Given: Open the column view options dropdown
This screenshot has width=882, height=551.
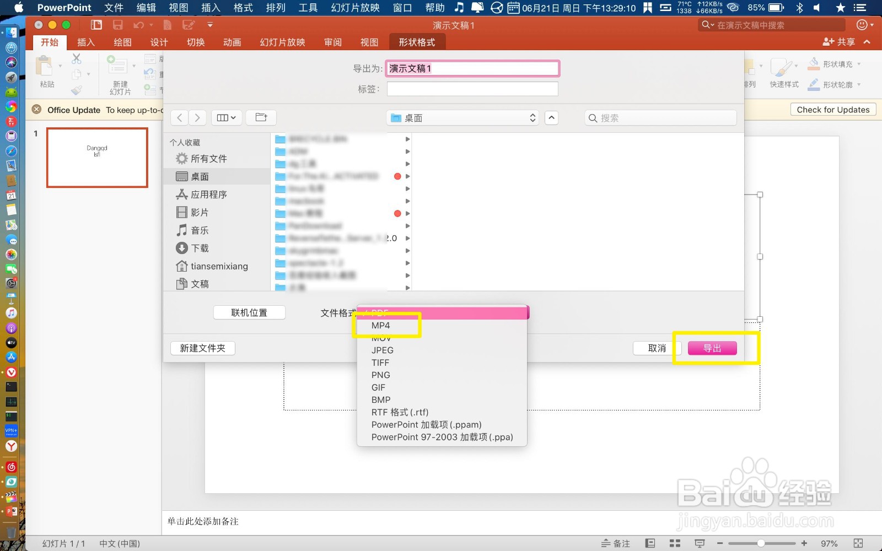Looking at the screenshot, I should point(226,117).
